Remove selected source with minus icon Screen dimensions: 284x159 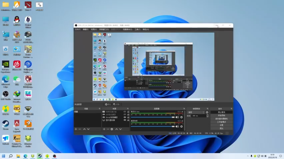108,129
